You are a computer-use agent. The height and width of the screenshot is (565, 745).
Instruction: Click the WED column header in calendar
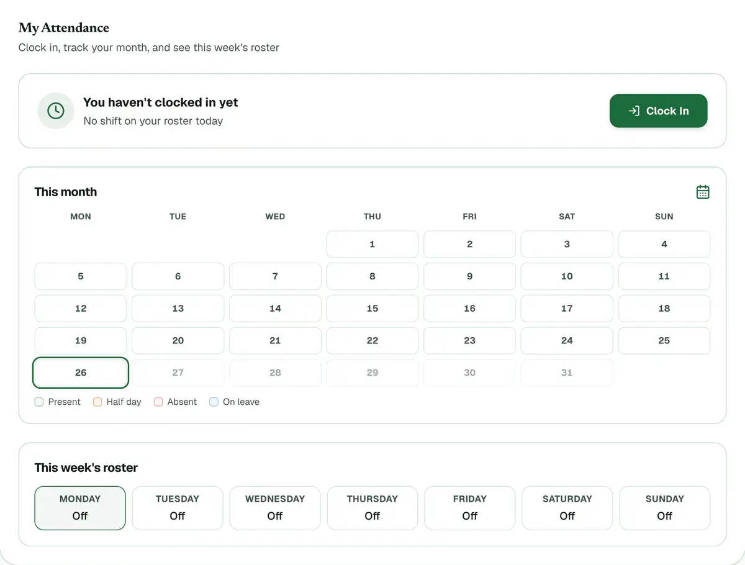coord(275,217)
